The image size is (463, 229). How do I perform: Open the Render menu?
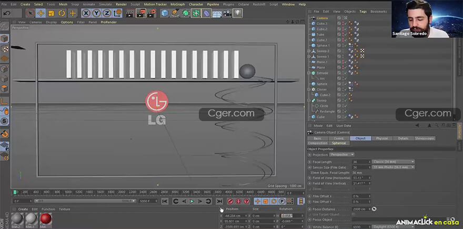pos(121,4)
